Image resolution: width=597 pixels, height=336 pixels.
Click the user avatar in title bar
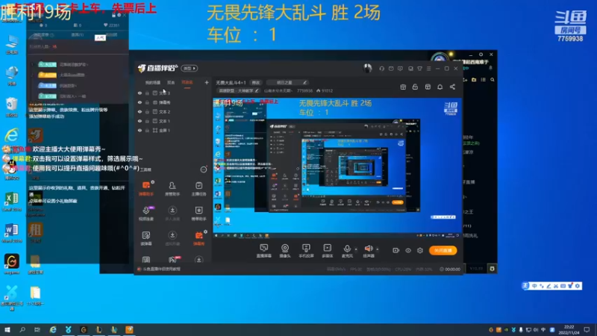367,68
